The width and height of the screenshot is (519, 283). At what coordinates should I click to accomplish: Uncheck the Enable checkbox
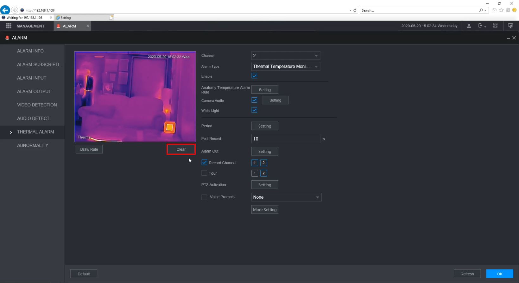(x=254, y=76)
